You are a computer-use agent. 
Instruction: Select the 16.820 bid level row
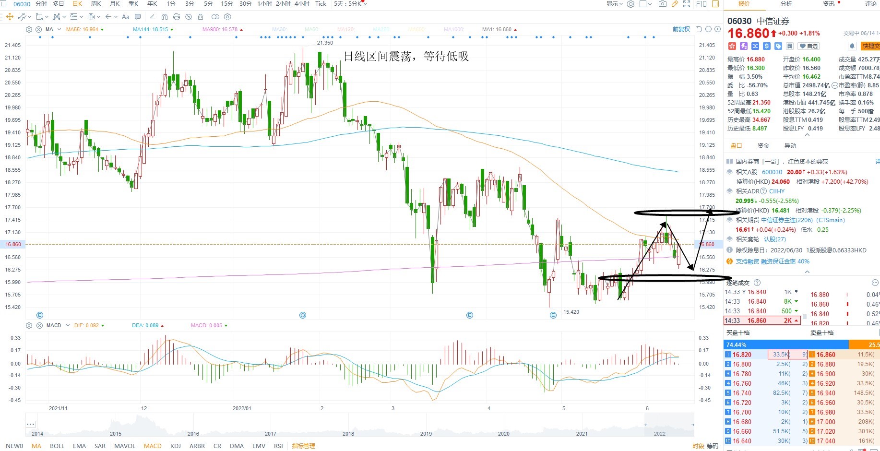[766, 355]
